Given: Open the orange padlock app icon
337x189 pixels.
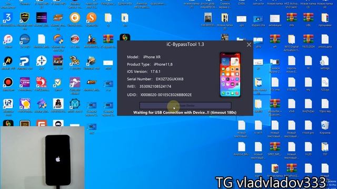Looking at the screenshot, I should 75,17.
